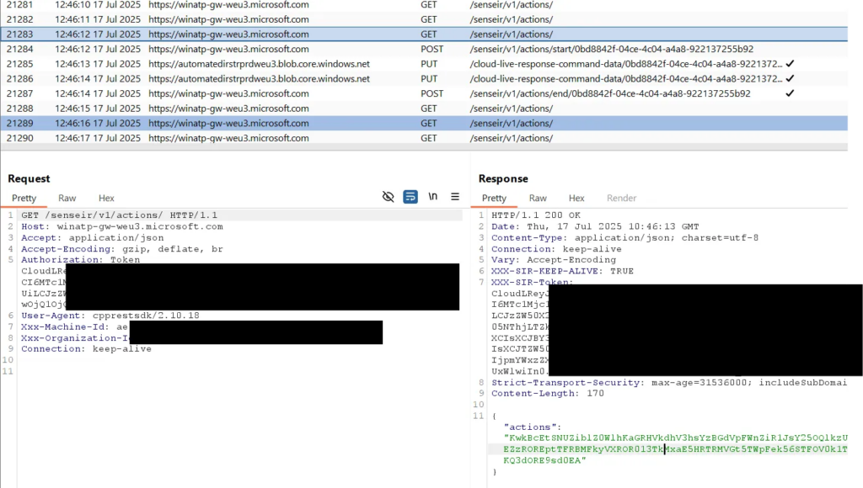Click the Render tab in Response panel
This screenshot has width=863, height=488.
[622, 199]
